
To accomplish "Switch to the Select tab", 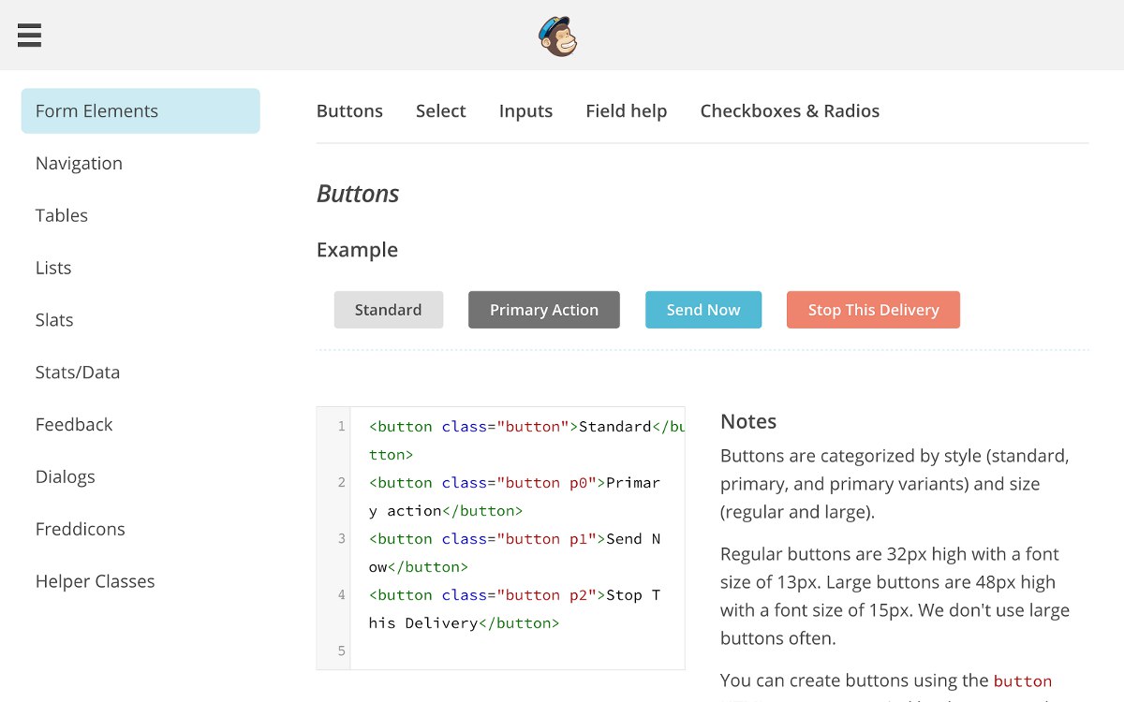I will [441, 111].
